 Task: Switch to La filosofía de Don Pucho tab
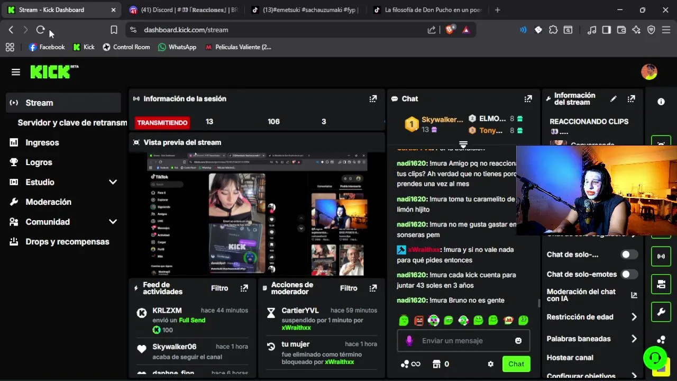[428, 10]
